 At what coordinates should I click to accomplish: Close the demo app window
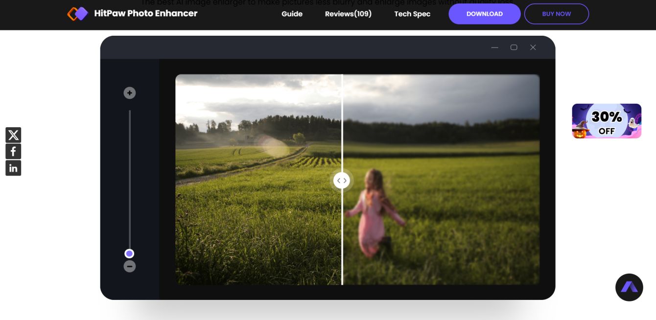coord(533,47)
